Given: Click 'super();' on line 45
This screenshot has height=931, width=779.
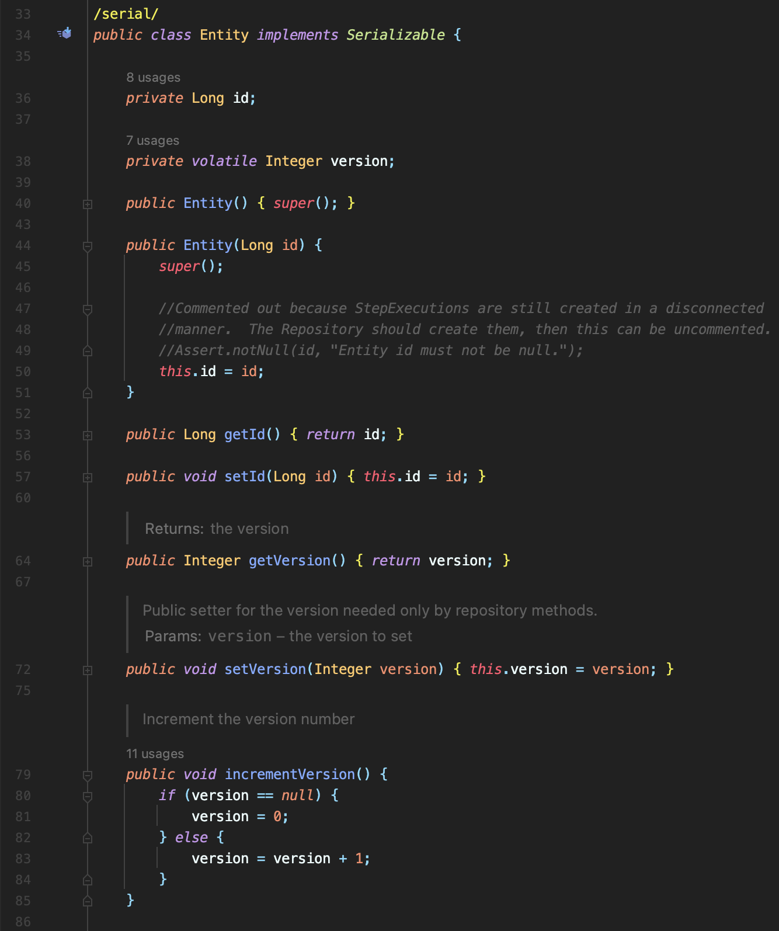Looking at the screenshot, I should point(191,266).
